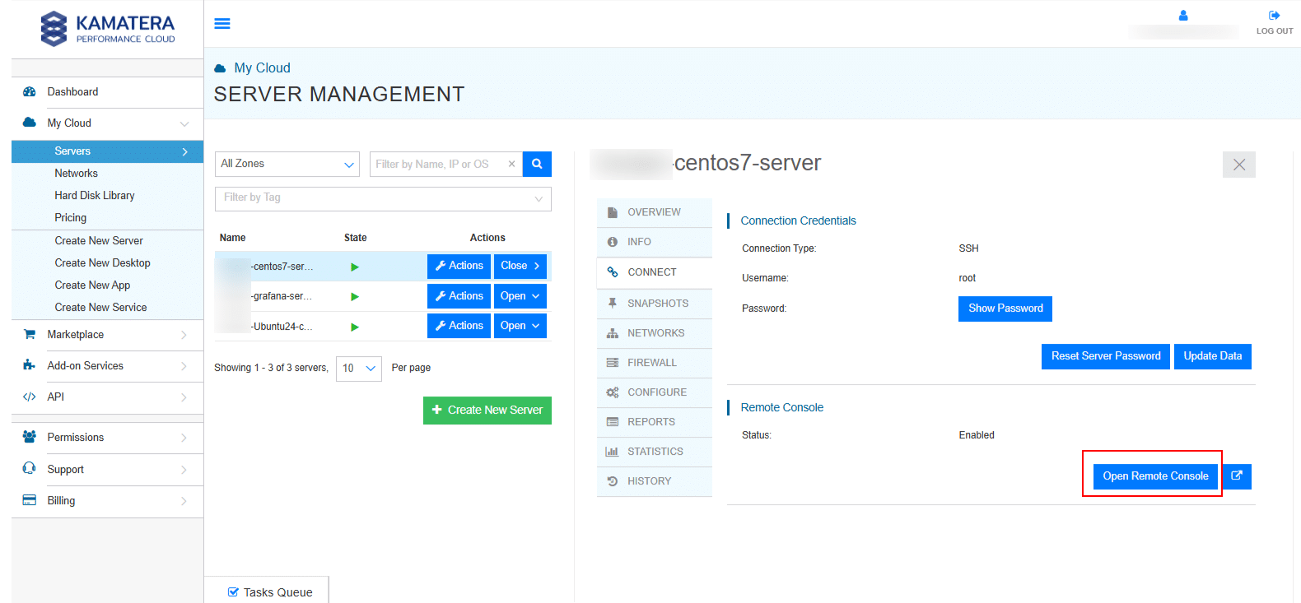
Task: Open the Networks tab
Action: [655, 333]
